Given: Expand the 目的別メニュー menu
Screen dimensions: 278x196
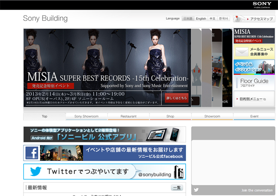Looking at the screenshot, I should tap(254, 99).
